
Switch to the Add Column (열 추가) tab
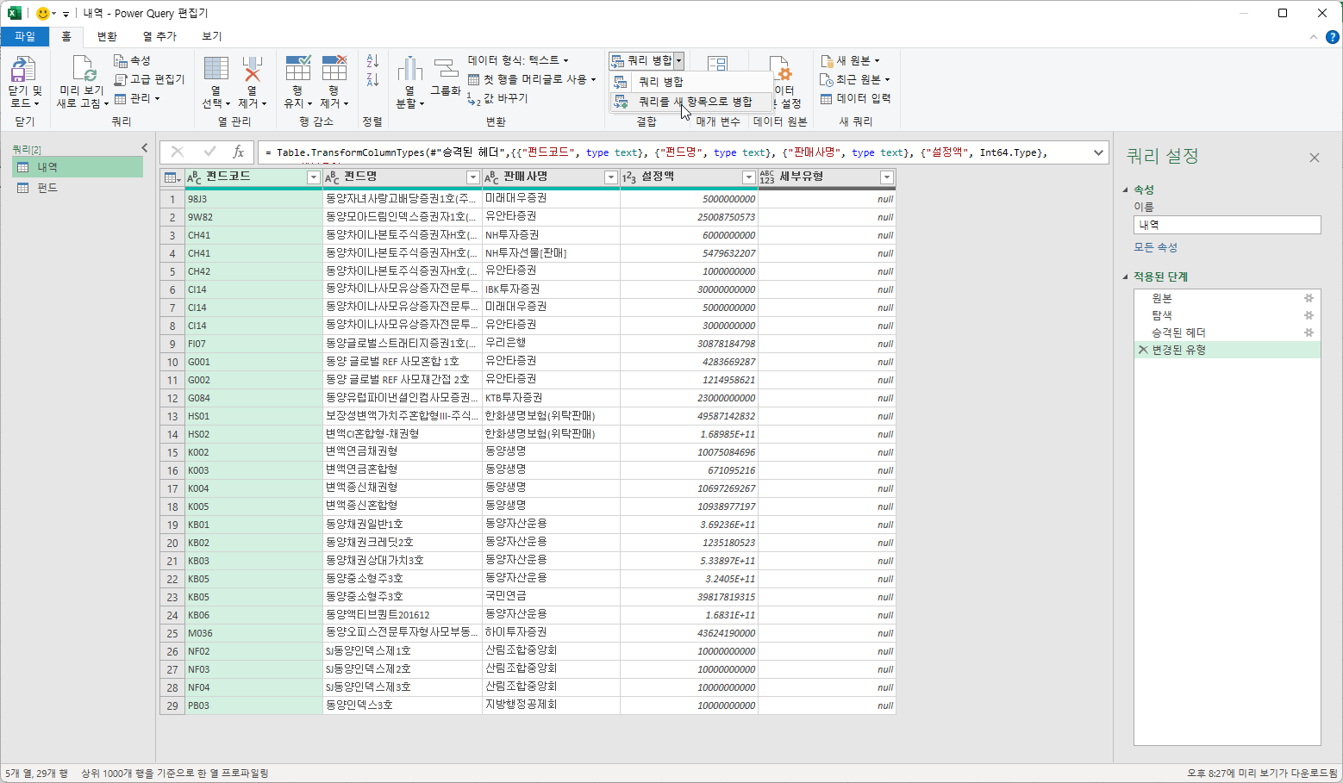point(159,36)
